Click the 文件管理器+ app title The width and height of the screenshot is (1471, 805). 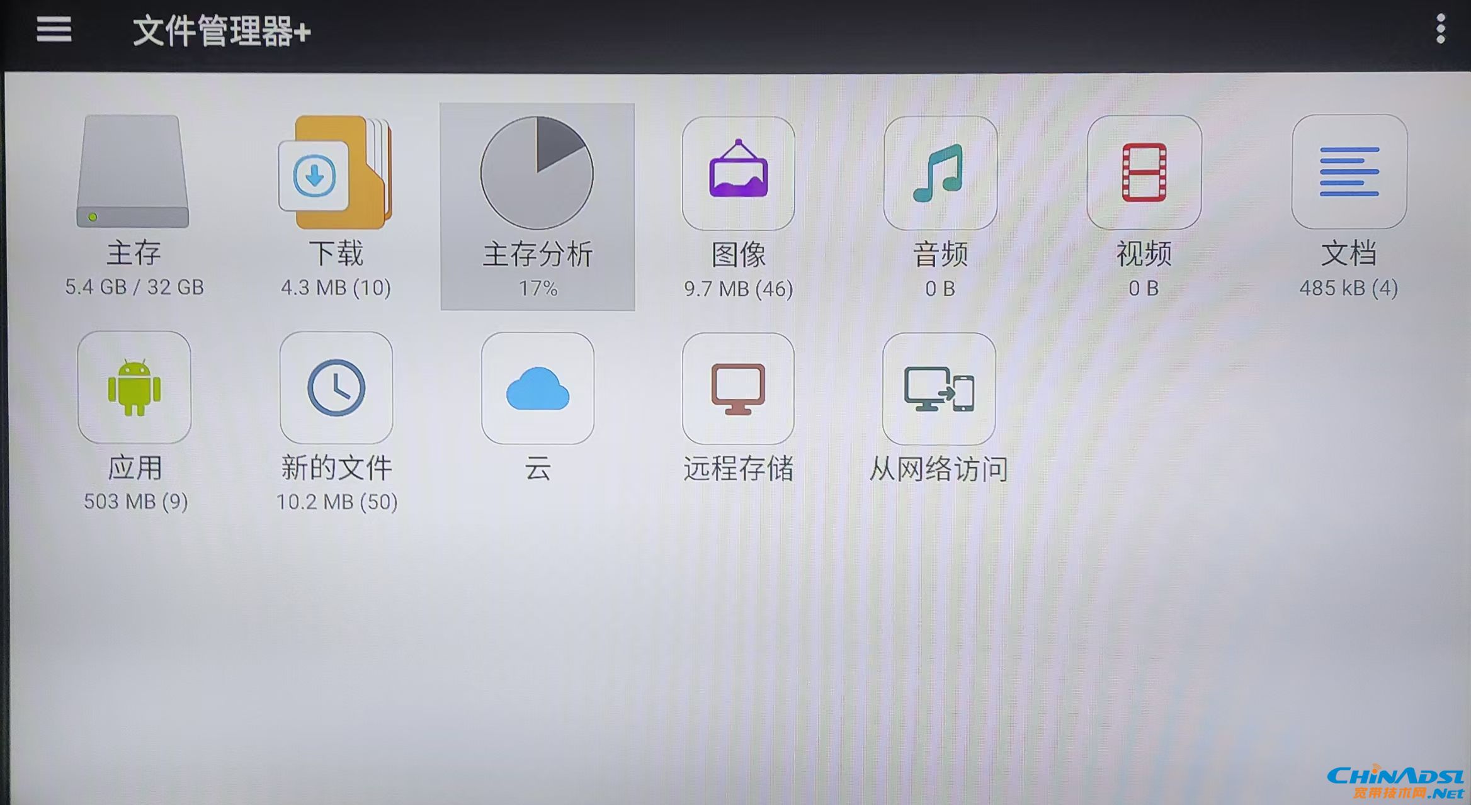222,31
